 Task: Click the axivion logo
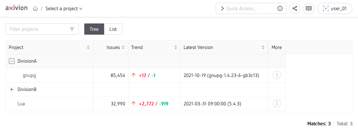click(16, 8)
